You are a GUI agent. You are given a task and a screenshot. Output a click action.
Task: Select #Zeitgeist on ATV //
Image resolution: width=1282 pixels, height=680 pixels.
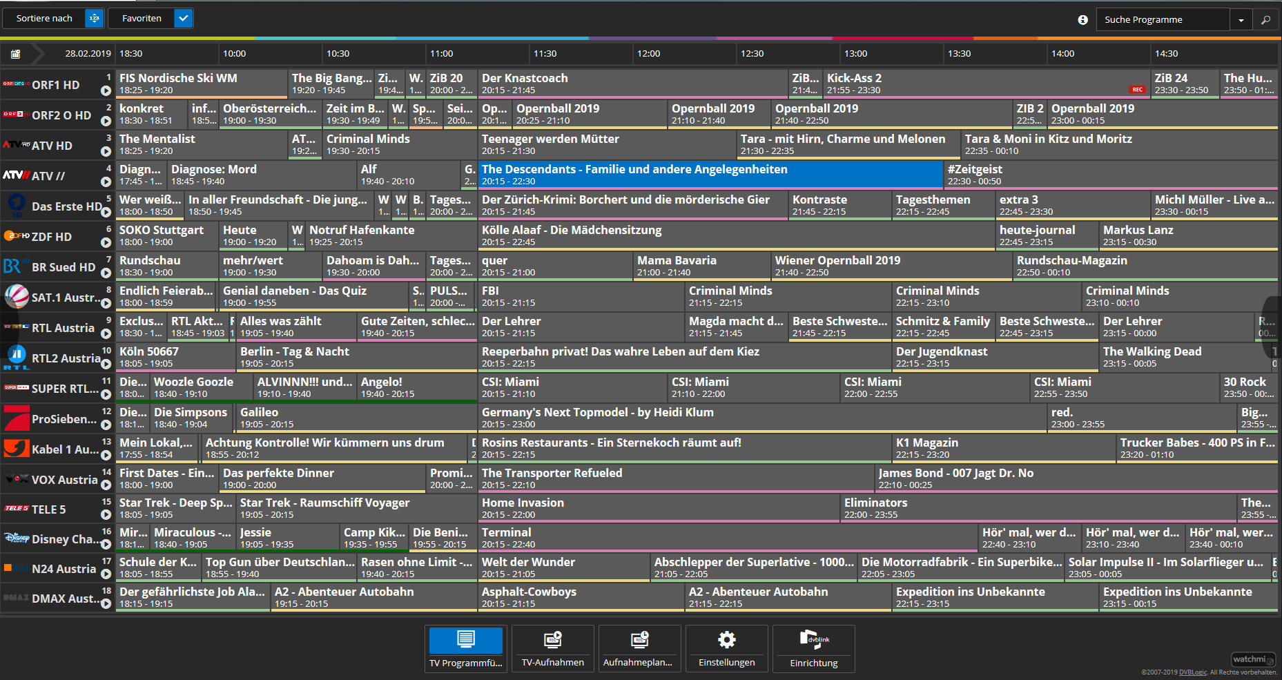[x=1111, y=175]
